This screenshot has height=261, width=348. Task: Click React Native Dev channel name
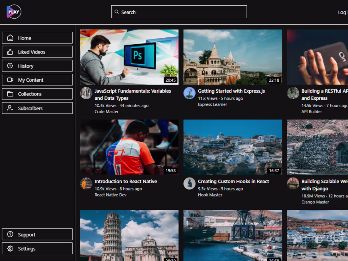pyautogui.click(x=110, y=195)
